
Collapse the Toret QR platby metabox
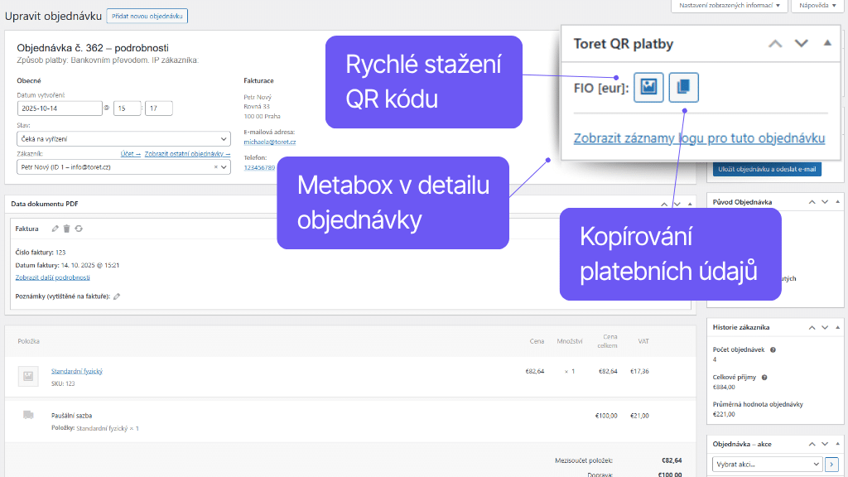pos(827,44)
